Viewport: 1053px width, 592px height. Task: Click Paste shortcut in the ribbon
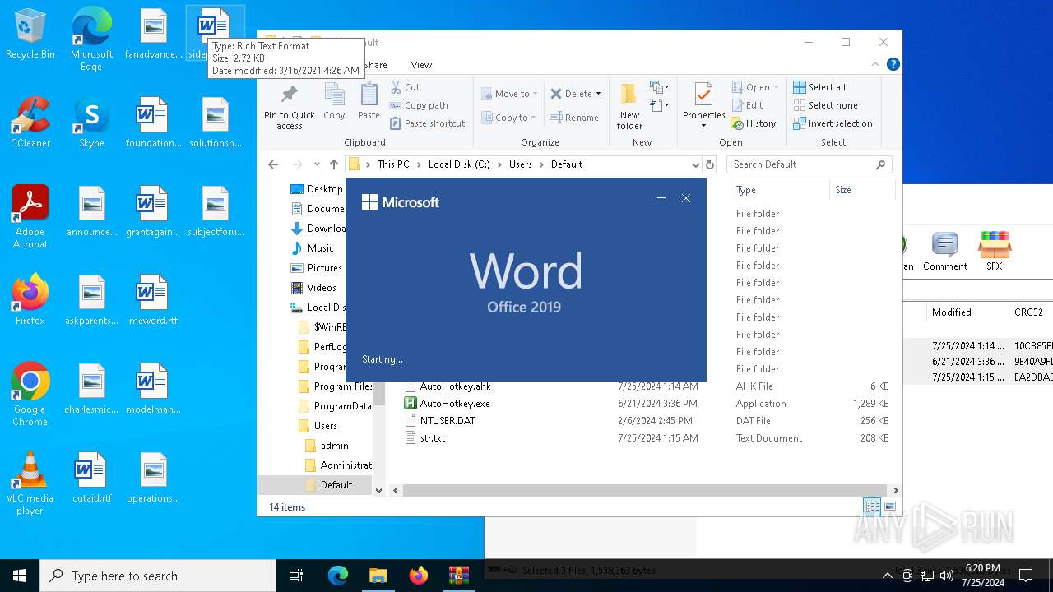(x=427, y=123)
